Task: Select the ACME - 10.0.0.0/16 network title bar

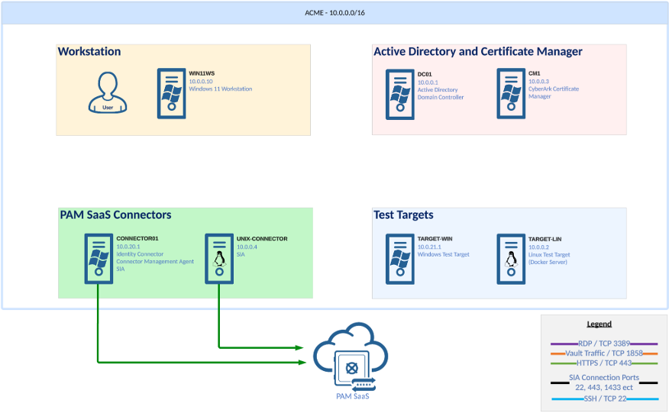Action: [334, 13]
